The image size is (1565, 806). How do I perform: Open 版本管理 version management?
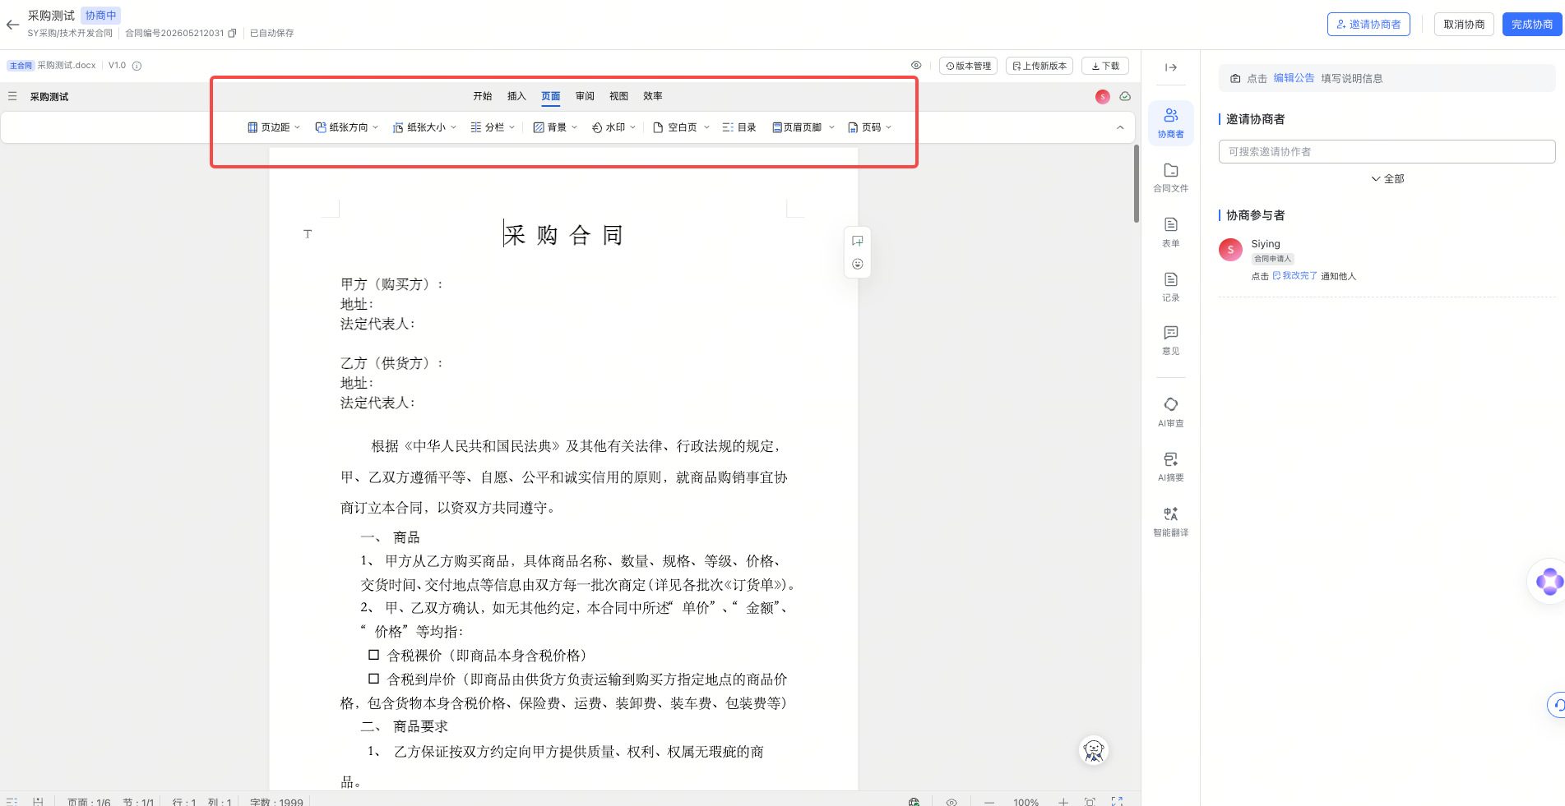click(x=968, y=66)
